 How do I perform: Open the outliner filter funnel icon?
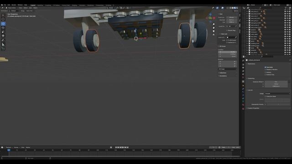(x=286, y=8)
